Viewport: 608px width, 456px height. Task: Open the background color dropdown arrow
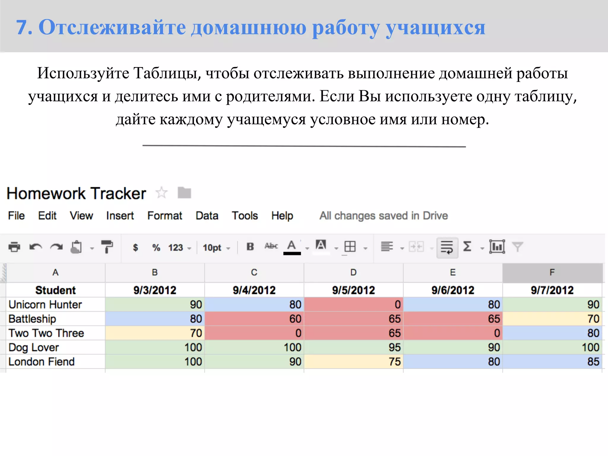point(336,248)
